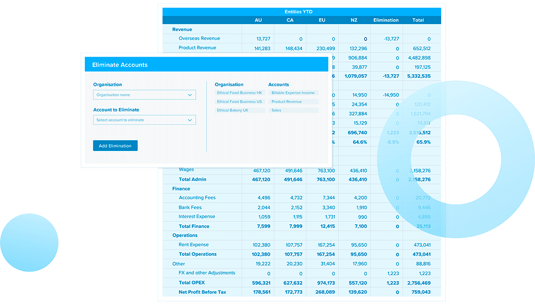Click the AU column header
This screenshot has height=306, width=535.
pos(258,20)
